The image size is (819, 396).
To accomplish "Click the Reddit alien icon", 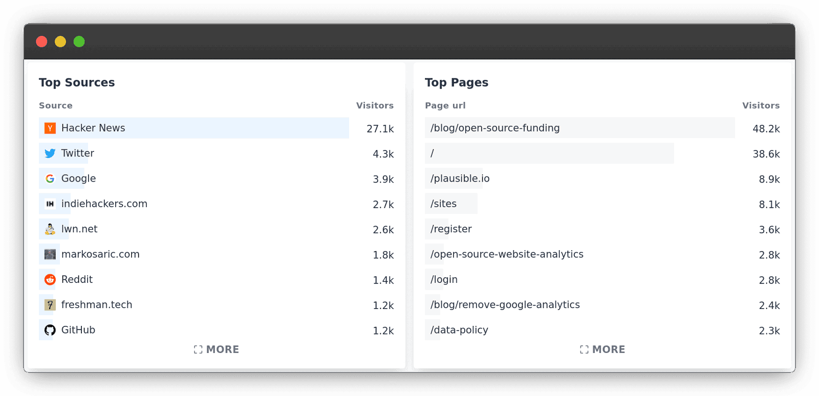I will point(50,279).
